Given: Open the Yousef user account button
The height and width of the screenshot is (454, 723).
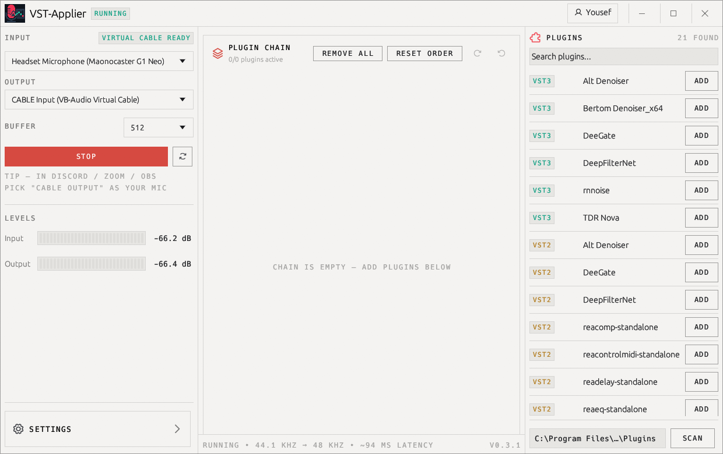Looking at the screenshot, I should click(x=592, y=13).
